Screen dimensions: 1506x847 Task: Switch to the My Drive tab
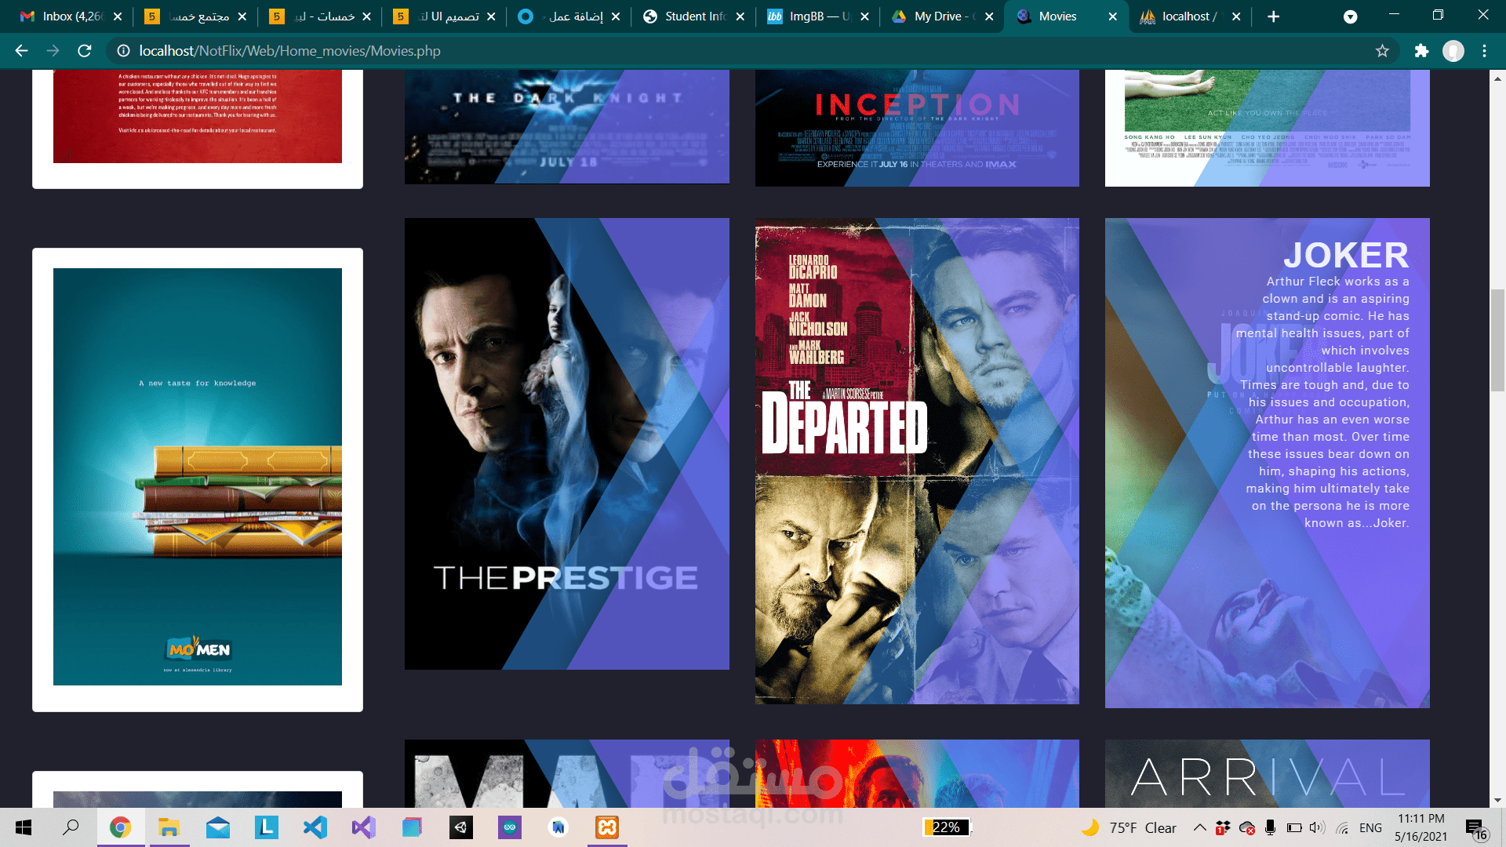[937, 16]
